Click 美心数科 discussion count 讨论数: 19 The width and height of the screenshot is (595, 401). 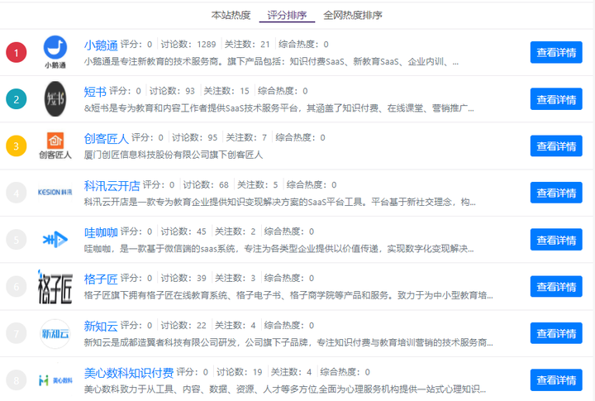point(240,372)
